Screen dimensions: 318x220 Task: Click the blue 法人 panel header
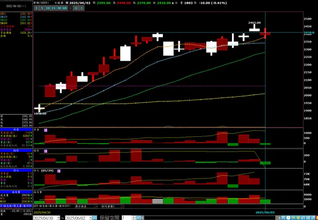tap(16, 170)
